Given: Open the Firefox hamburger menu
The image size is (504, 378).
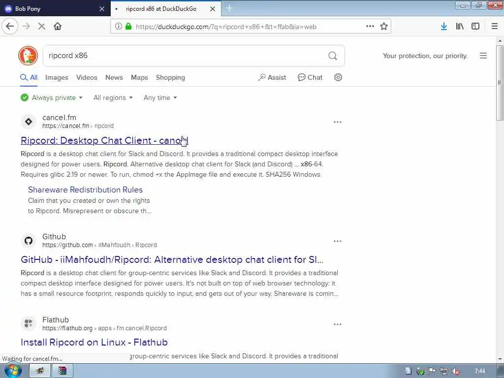Looking at the screenshot, I should (495, 27).
